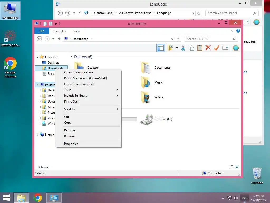Open File Explorer from the taskbar

[21, 198]
